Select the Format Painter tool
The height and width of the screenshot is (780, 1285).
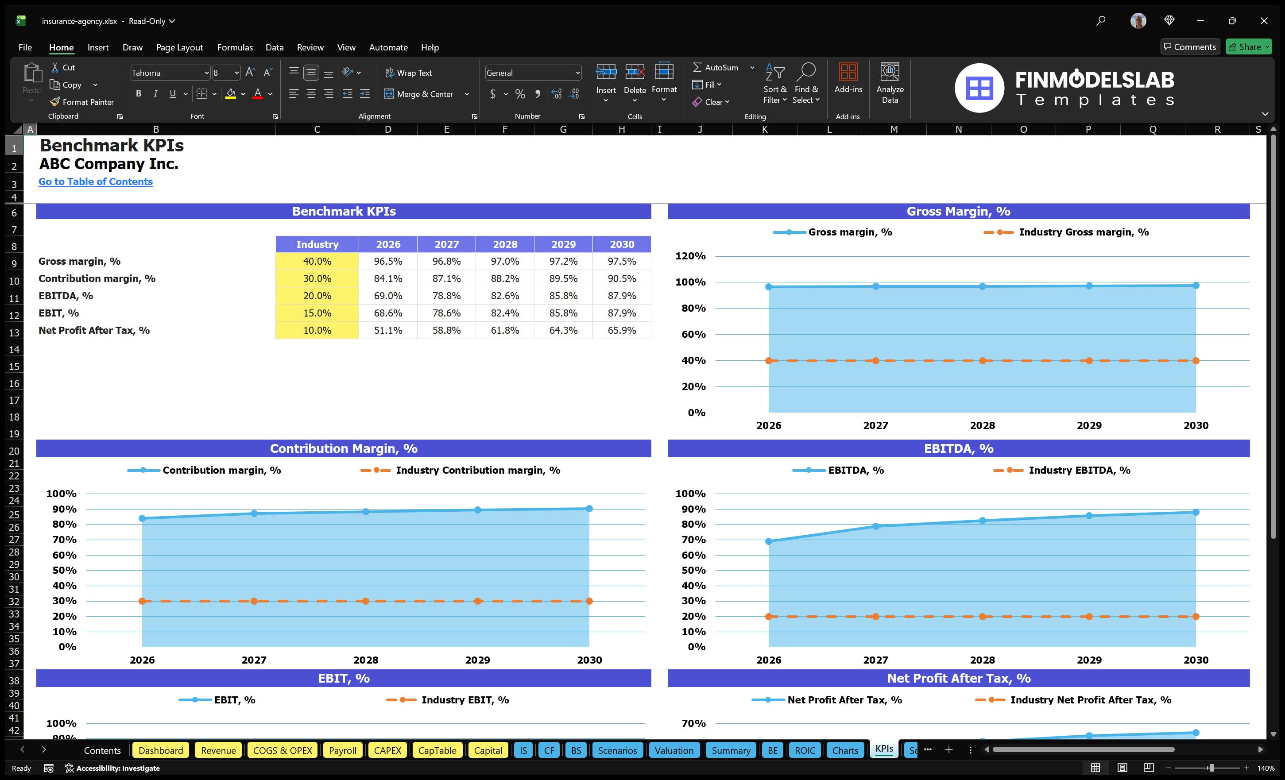tap(82, 102)
